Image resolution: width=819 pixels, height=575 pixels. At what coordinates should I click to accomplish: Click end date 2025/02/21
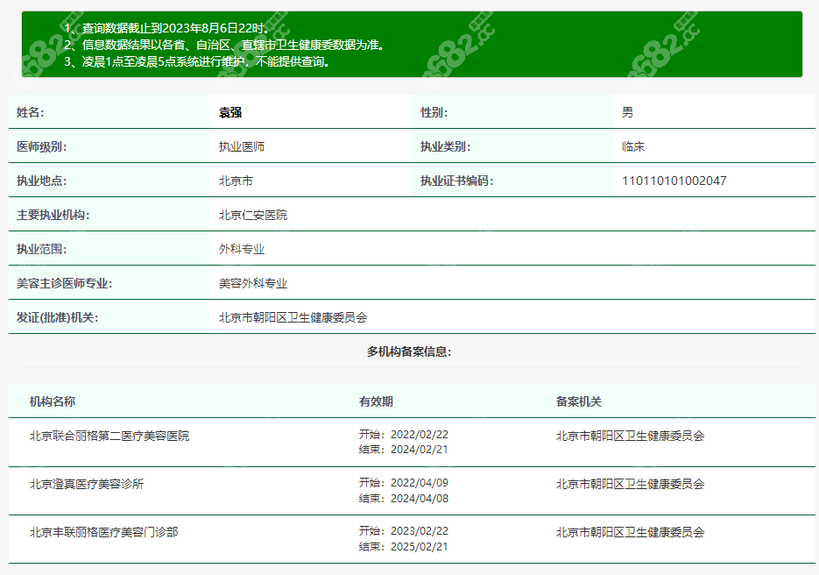pyautogui.click(x=420, y=546)
